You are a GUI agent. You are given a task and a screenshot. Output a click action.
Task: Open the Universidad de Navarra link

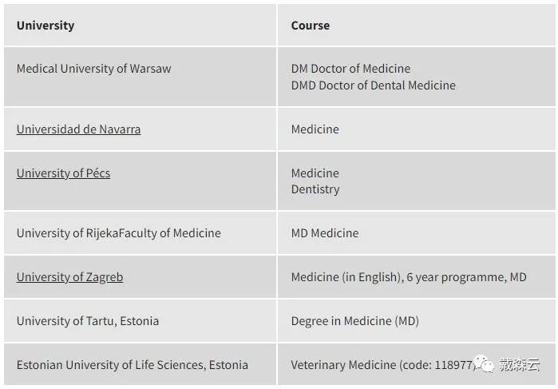coord(78,129)
